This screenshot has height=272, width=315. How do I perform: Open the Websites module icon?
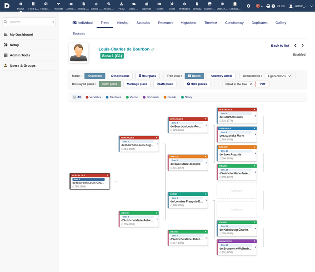185,4
